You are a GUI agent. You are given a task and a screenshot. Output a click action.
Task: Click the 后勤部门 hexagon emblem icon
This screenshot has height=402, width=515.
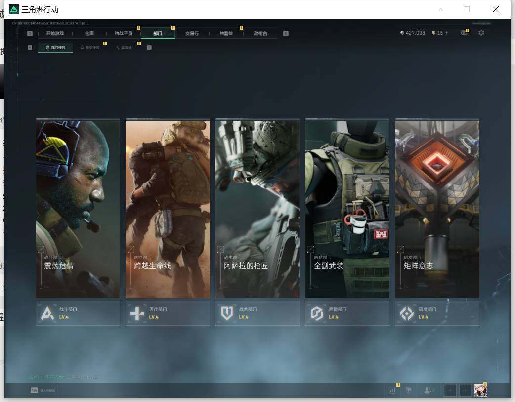click(317, 313)
